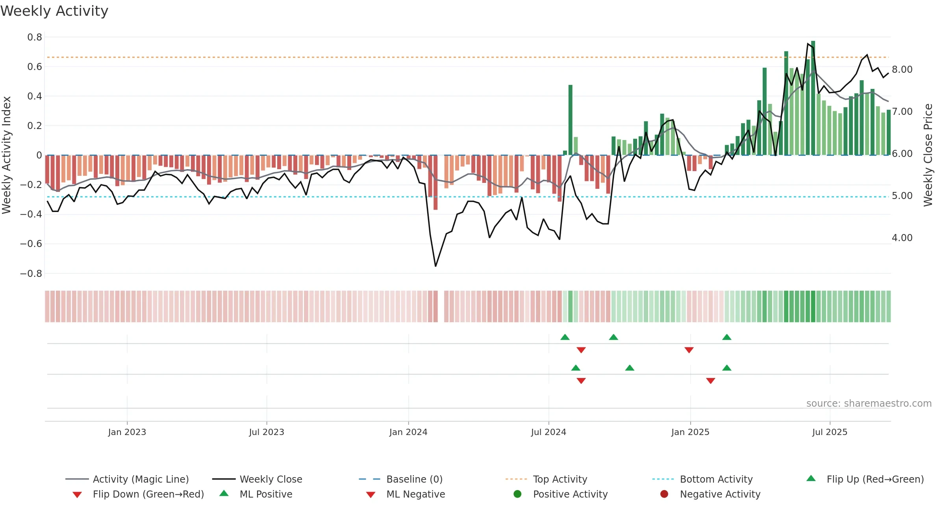
Task: Click the Positive Activity green dot in the legend
Action: point(517,494)
